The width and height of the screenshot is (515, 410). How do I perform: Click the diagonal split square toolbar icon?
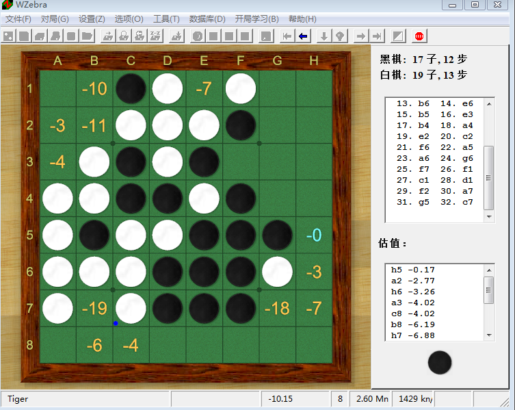(x=398, y=36)
